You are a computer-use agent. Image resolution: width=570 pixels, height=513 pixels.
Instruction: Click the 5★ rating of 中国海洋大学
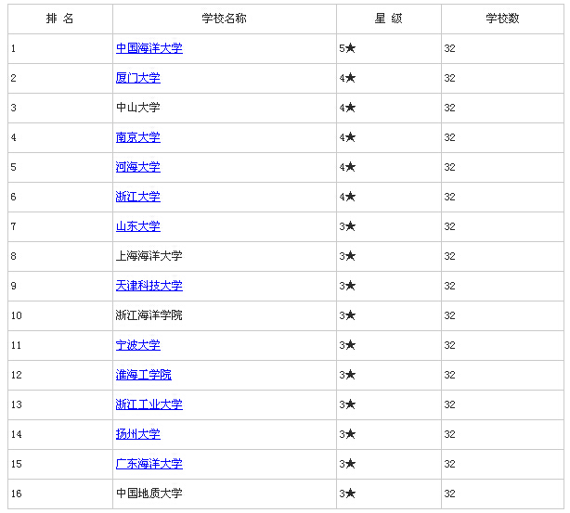pyautogui.click(x=347, y=48)
